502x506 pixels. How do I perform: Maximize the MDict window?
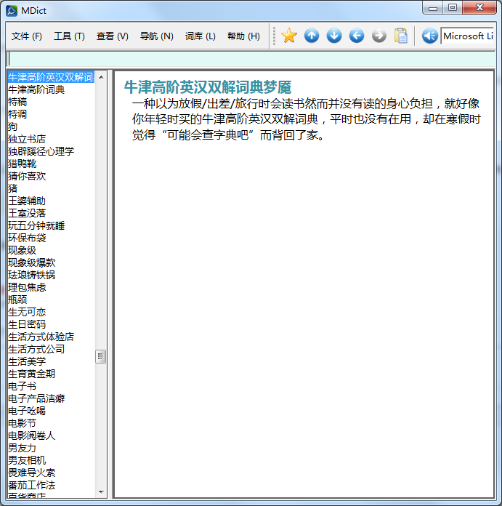[453, 8]
